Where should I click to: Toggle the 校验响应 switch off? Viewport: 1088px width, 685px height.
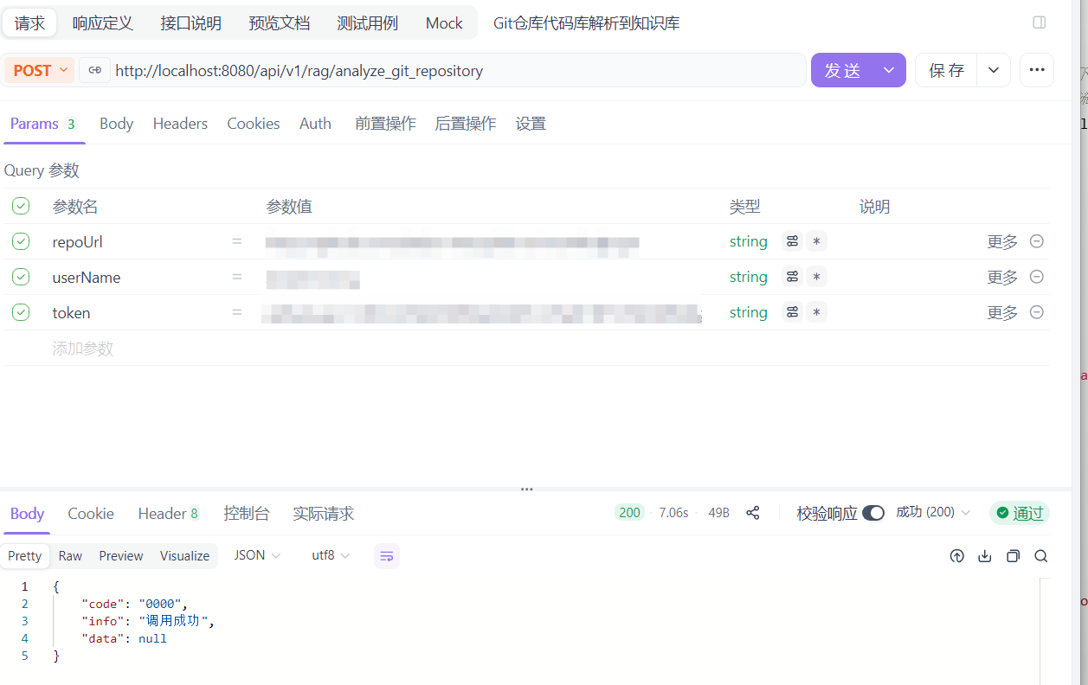coord(873,513)
